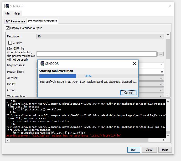The image size is (181, 161).
Task: Click the parameters panel scrollbar thumb
Action: pyautogui.click(x=168, y=49)
